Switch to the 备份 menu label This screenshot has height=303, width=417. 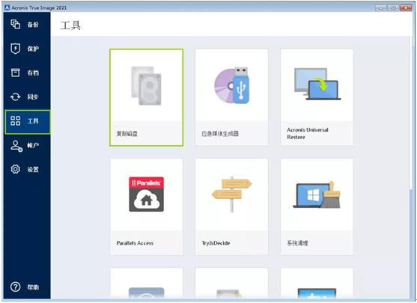[x=33, y=25]
